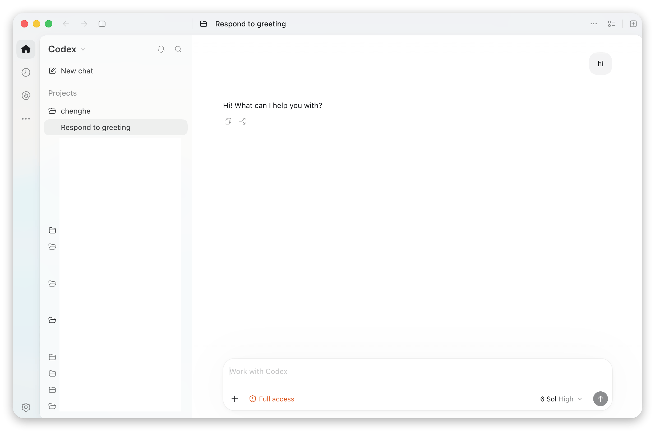
Task: Collapse the chenghe project folder
Action: [69, 111]
